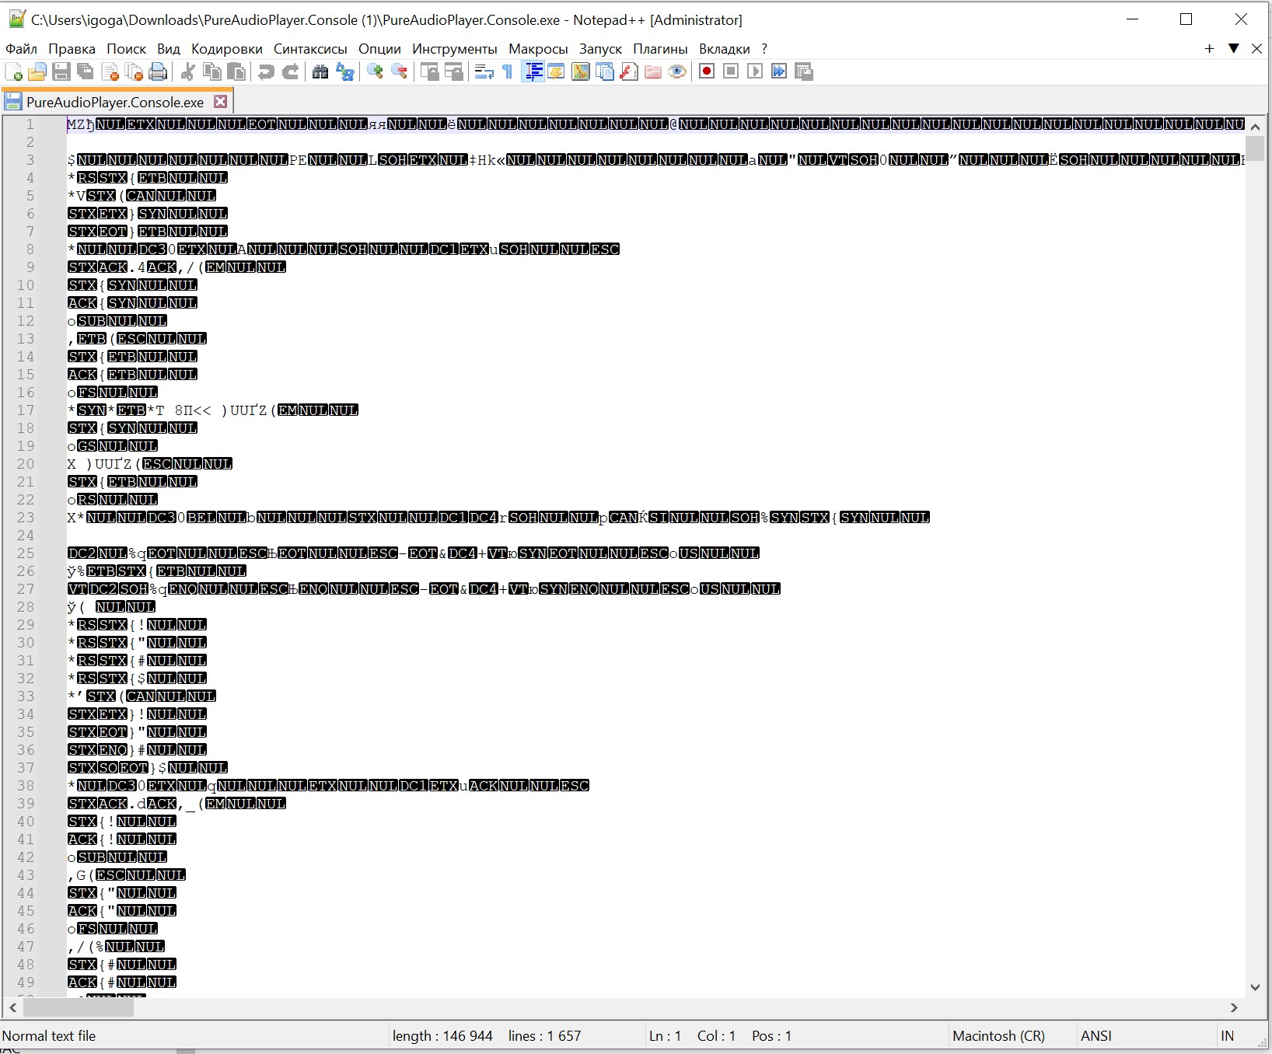This screenshot has height=1054, width=1272.
Task: Open the Опции menu
Action: [379, 49]
